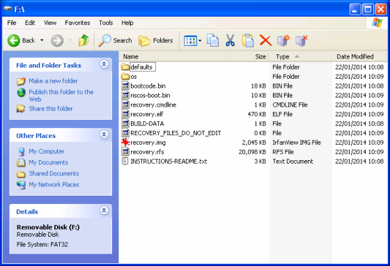
Task: Open My Computer link
Action: tap(47, 151)
